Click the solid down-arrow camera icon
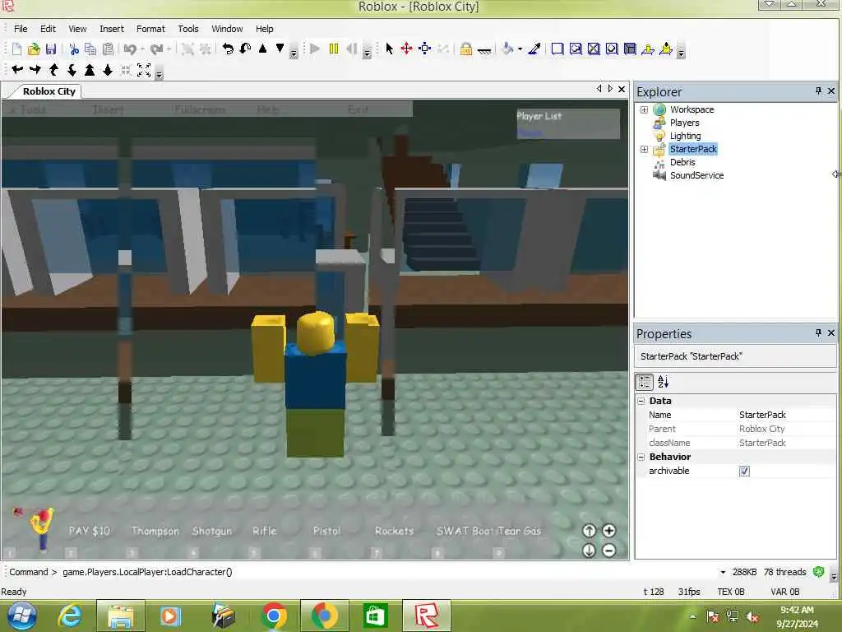 (x=108, y=70)
